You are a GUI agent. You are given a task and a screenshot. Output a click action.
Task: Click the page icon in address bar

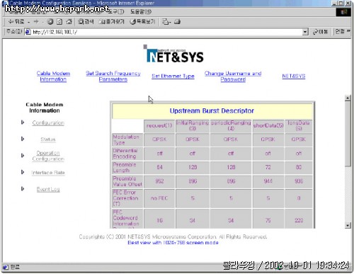tap(28, 32)
